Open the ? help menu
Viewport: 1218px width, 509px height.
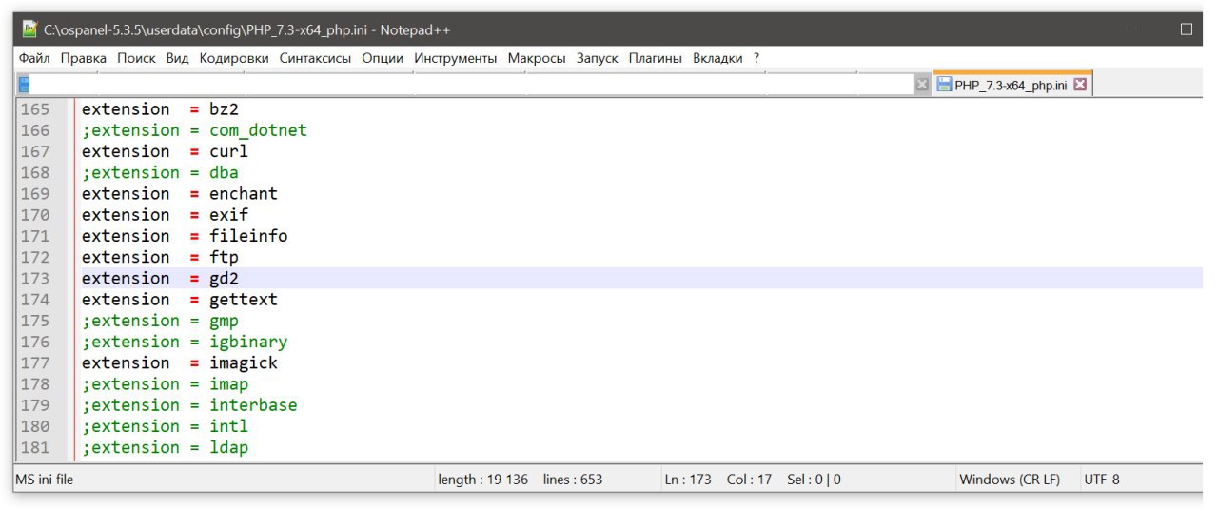tap(756, 58)
